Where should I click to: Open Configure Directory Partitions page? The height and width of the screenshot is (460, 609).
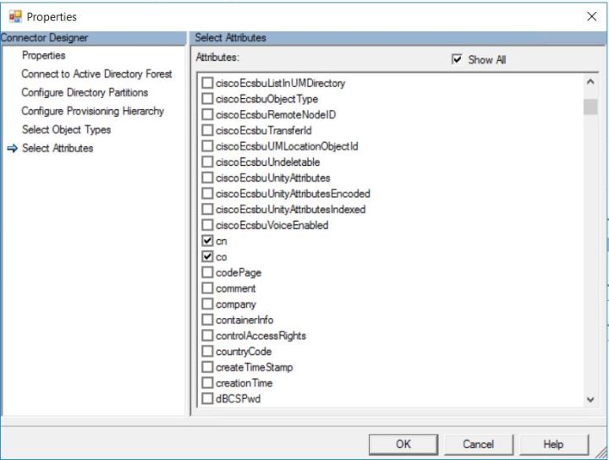point(85,93)
